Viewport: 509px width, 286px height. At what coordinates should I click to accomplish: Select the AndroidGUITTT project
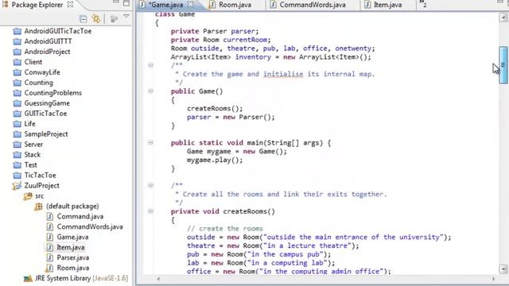(x=48, y=41)
